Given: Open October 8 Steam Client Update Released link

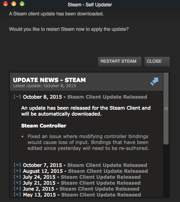Looking at the screenshot, I should (107, 97).
